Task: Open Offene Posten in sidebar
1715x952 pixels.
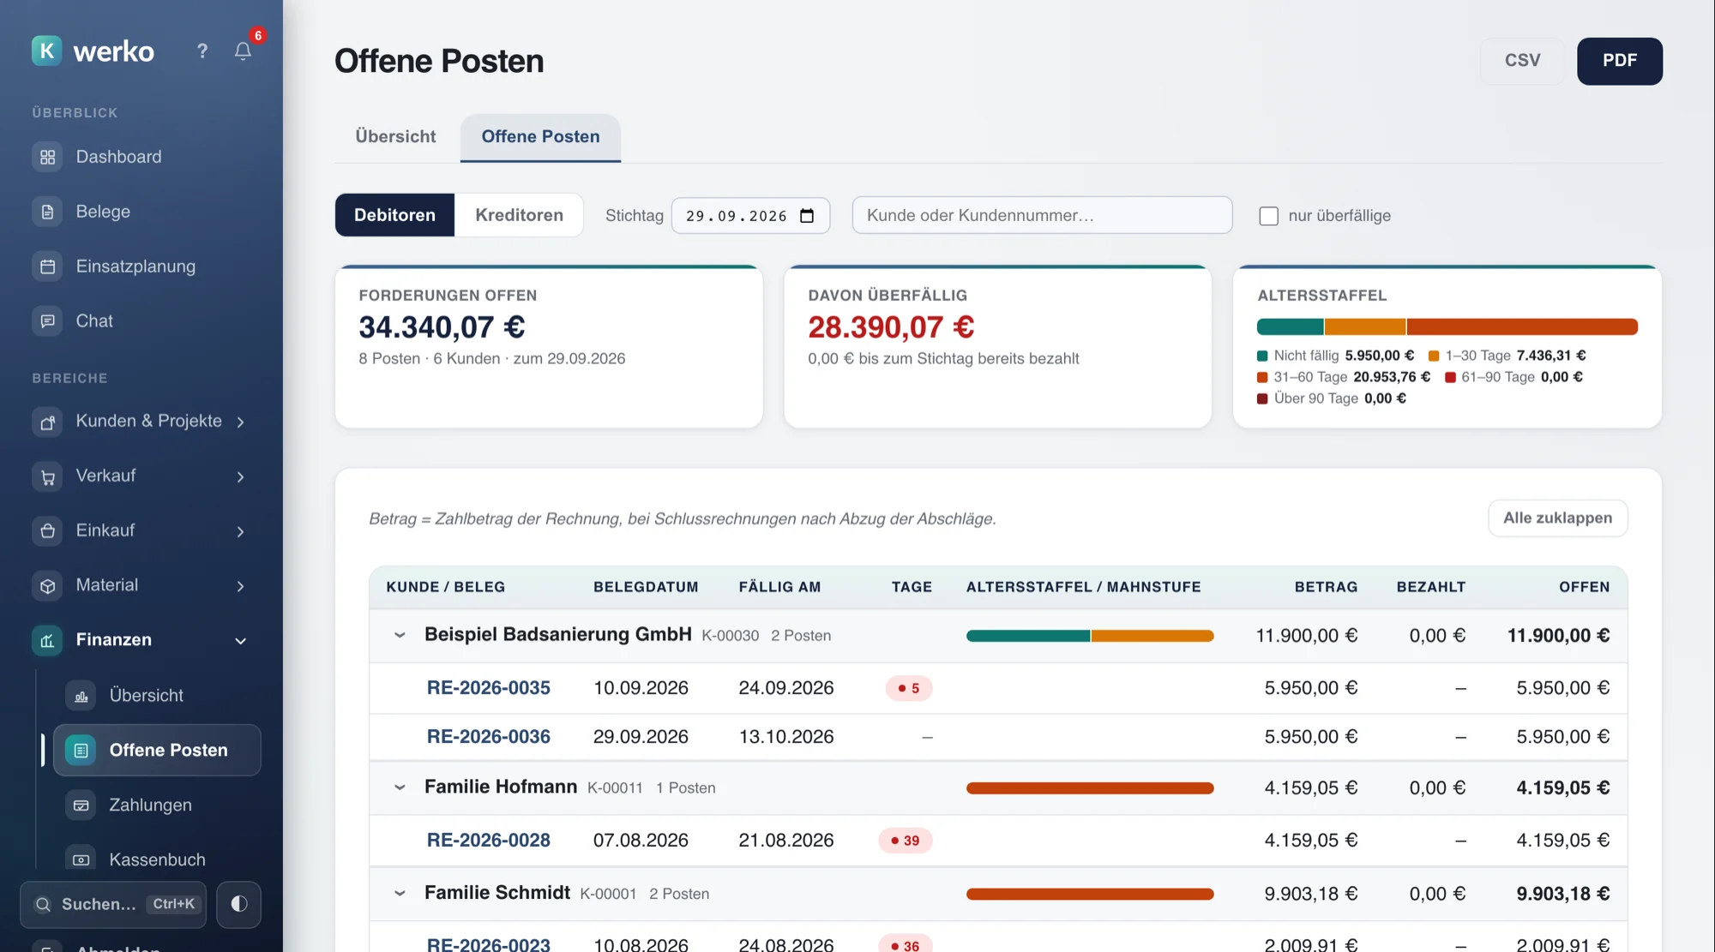Action: click(x=157, y=751)
